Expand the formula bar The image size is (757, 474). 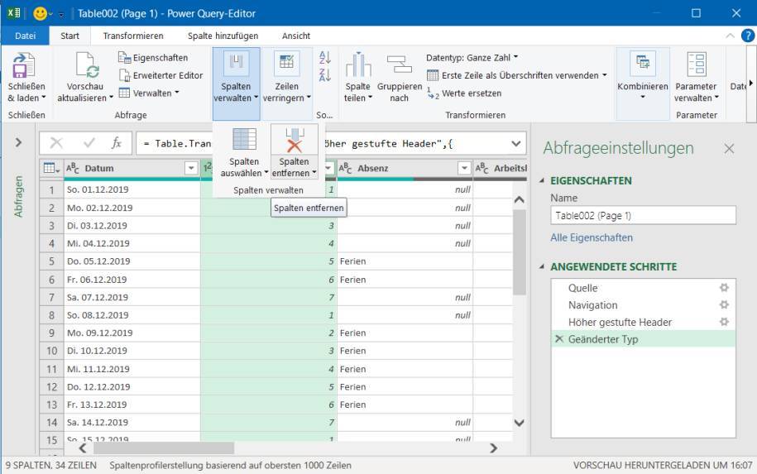tap(517, 143)
